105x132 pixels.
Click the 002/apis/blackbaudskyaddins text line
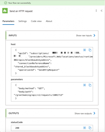33,60
